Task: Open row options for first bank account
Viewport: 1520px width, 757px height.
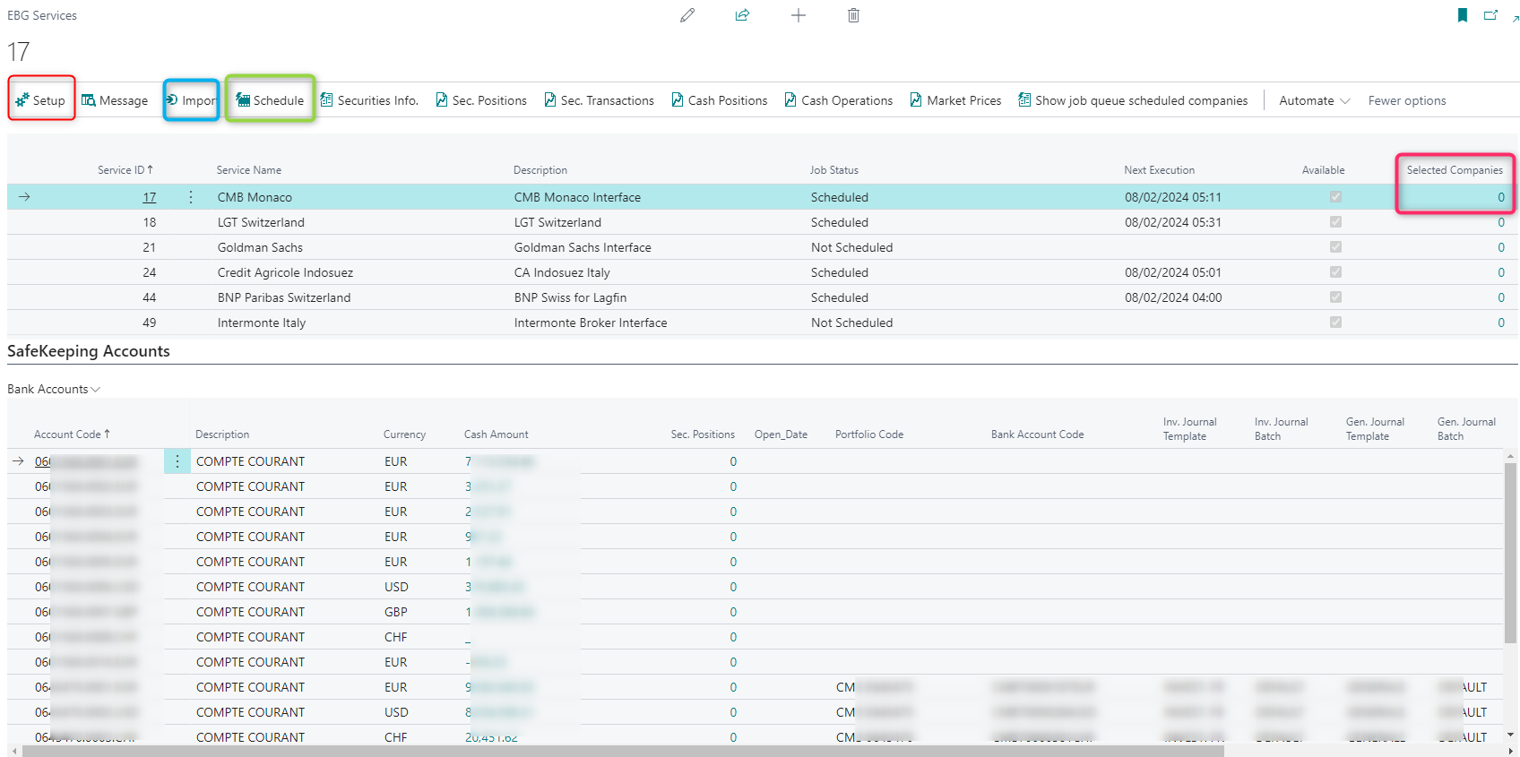Action: tap(177, 461)
